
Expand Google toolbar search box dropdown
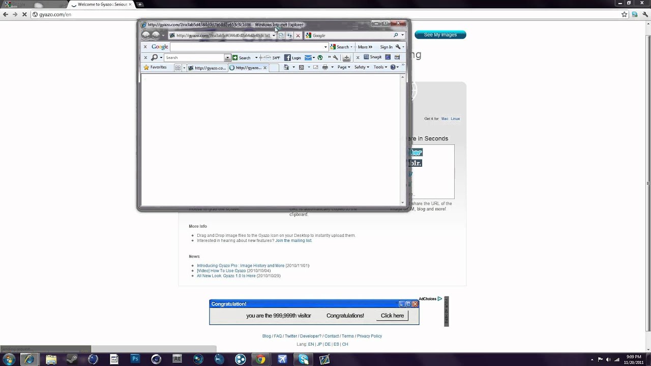tap(325, 47)
